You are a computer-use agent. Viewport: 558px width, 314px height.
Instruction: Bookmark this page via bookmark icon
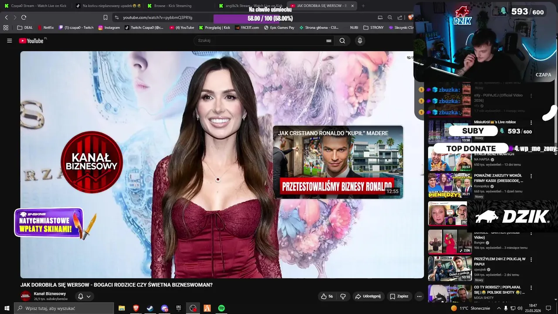point(105,17)
